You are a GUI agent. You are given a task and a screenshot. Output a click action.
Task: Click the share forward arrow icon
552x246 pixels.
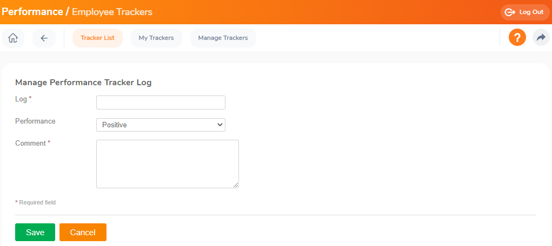pyautogui.click(x=541, y=38)
